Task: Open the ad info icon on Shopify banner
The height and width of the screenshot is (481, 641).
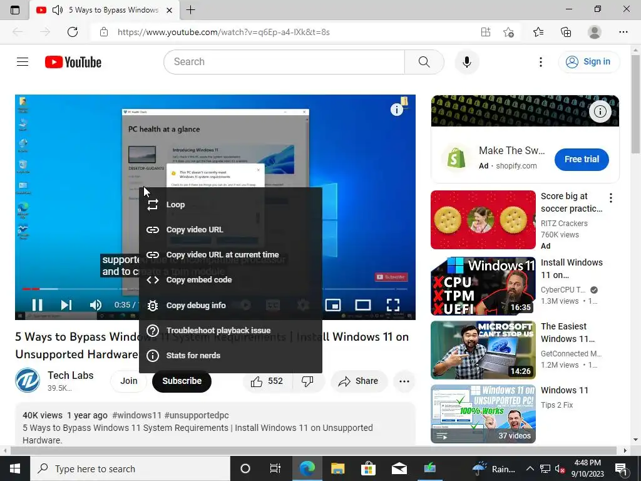Action: 600,111
